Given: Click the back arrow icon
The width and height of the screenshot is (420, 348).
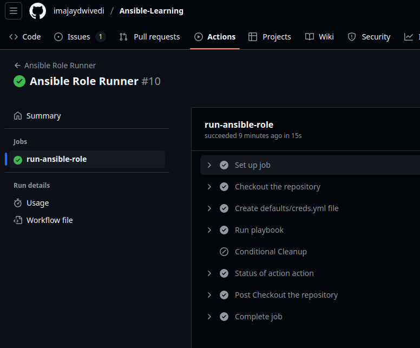Looking at the screenshot, I should [x=18, y=65].
